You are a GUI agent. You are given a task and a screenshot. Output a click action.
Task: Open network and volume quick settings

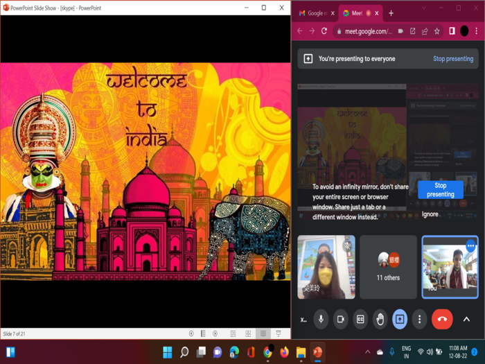430,352
